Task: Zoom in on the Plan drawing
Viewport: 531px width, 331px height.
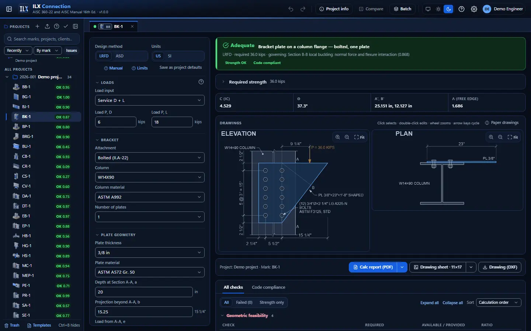Action: click(x=491, y=137)
